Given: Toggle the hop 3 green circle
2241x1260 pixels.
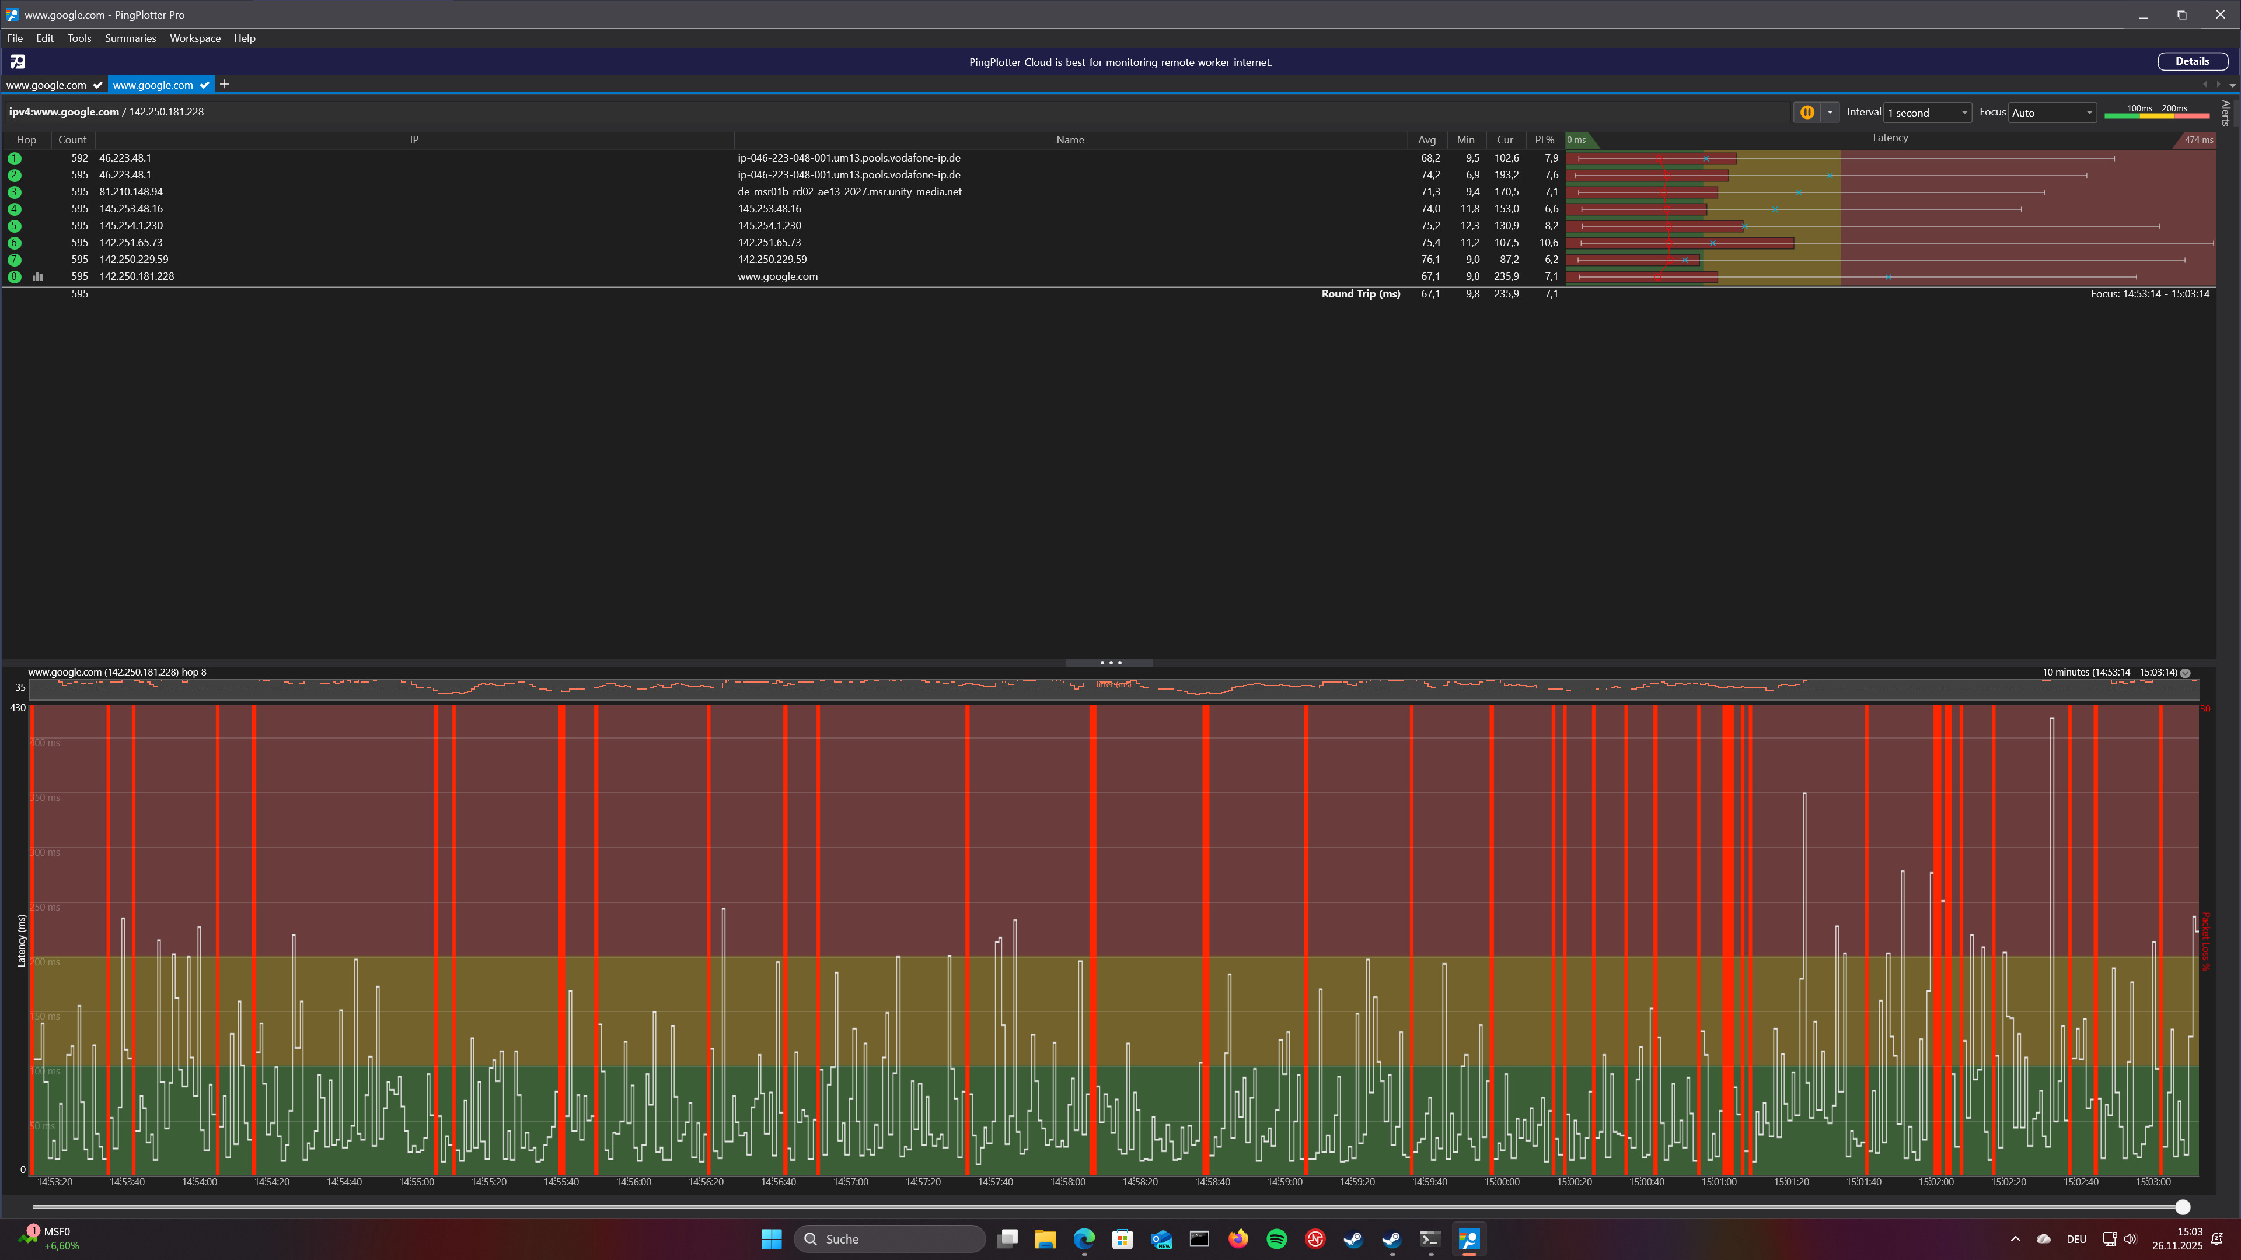Looking at the screenshot, I should click(14, 192).
